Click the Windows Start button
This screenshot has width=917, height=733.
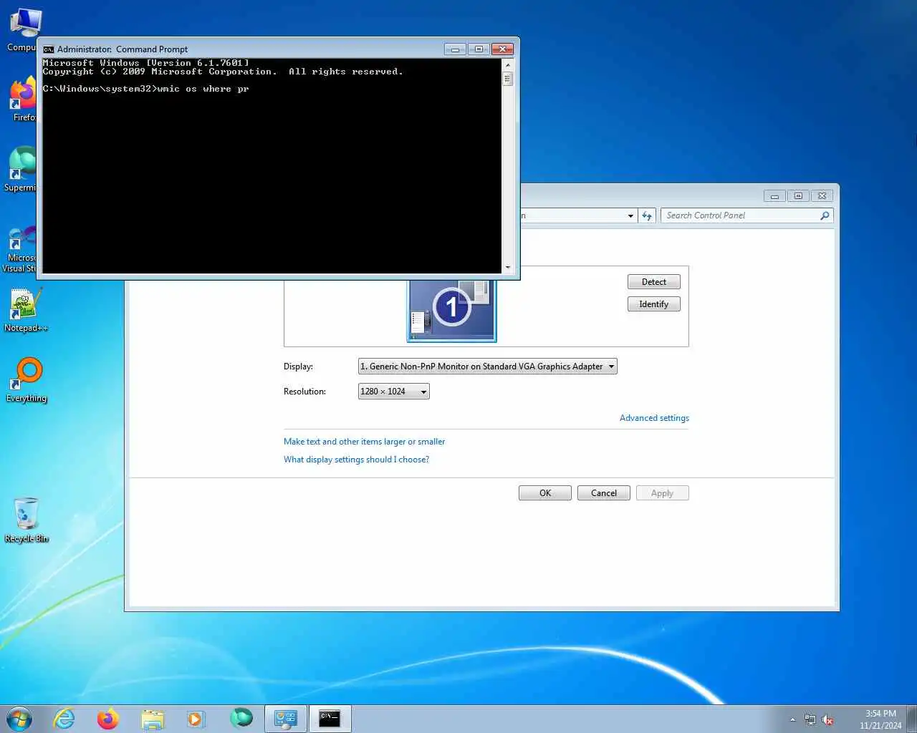coord(19,719)
